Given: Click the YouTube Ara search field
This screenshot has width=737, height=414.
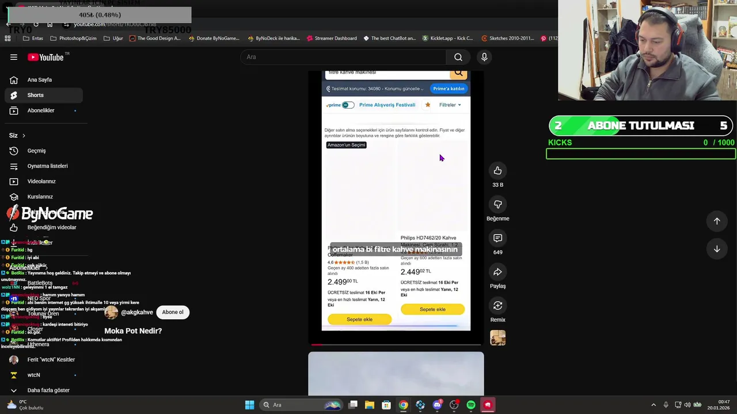Looking at the screenshot, I should coord(343,57).
